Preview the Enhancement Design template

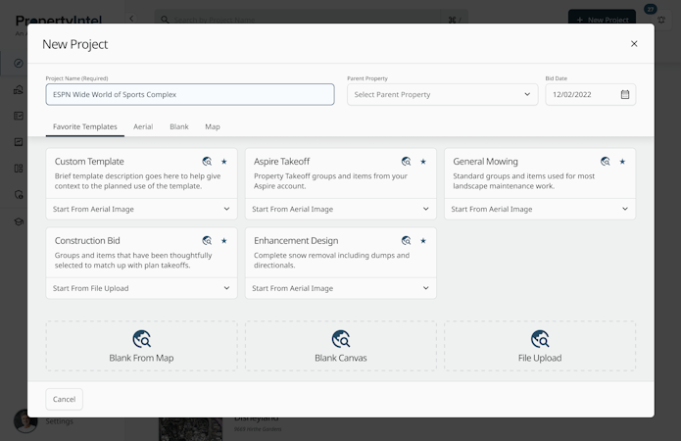coord(406,241)
